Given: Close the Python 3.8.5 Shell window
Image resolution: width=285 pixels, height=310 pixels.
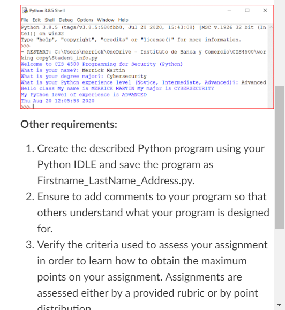Looking at the screenshot, I should (x=265, y=10).
